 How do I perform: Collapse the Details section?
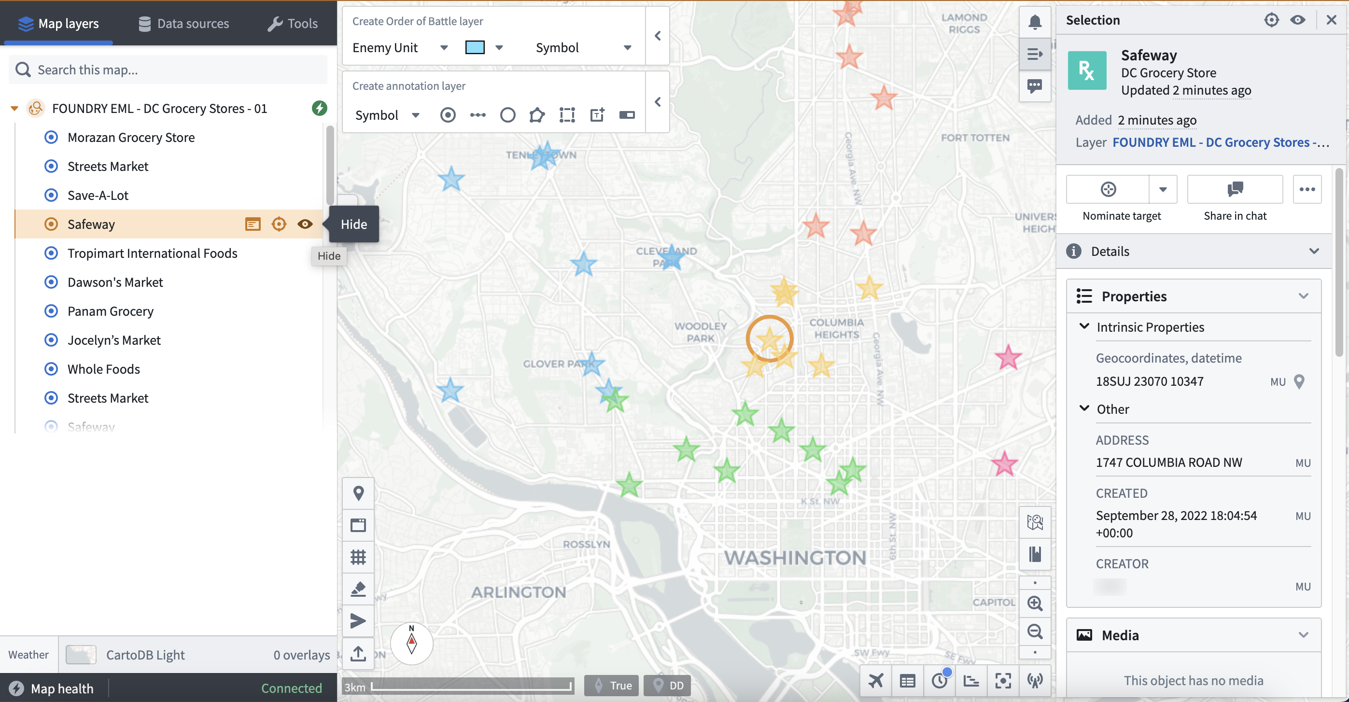[1314, 251]
